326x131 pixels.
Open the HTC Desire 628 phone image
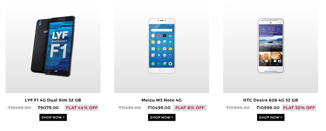click(270, 48)
